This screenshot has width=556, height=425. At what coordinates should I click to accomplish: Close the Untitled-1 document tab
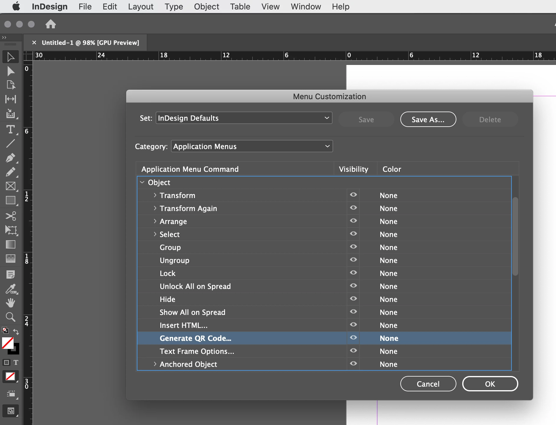[34, 42]
